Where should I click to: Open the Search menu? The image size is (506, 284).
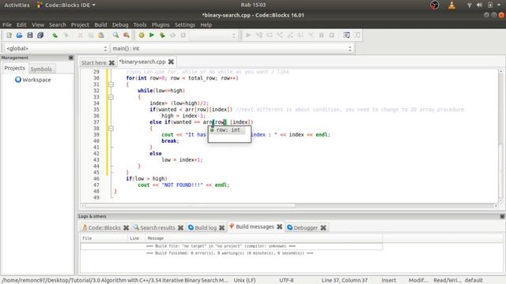click(58, 24)
